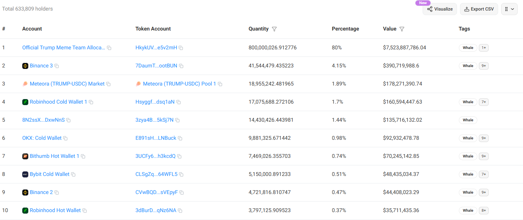Copy token account HkykUV...e5v2mH

(x=181, y=48)
